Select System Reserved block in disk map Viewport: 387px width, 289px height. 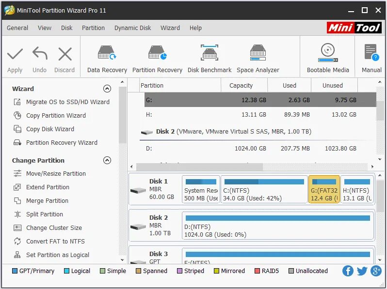click(201, 189)
